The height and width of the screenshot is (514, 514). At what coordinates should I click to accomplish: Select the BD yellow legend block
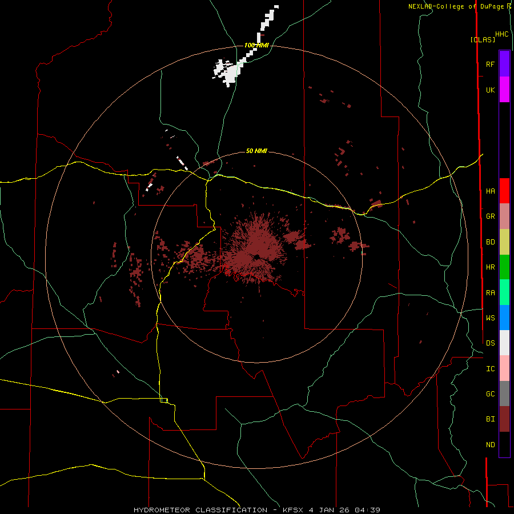(x=504, y=242)
